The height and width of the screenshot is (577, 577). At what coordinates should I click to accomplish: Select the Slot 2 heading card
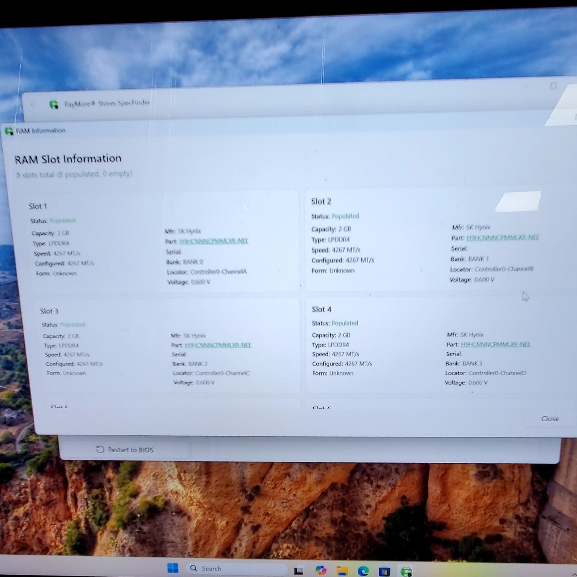[x=321, y=201]
